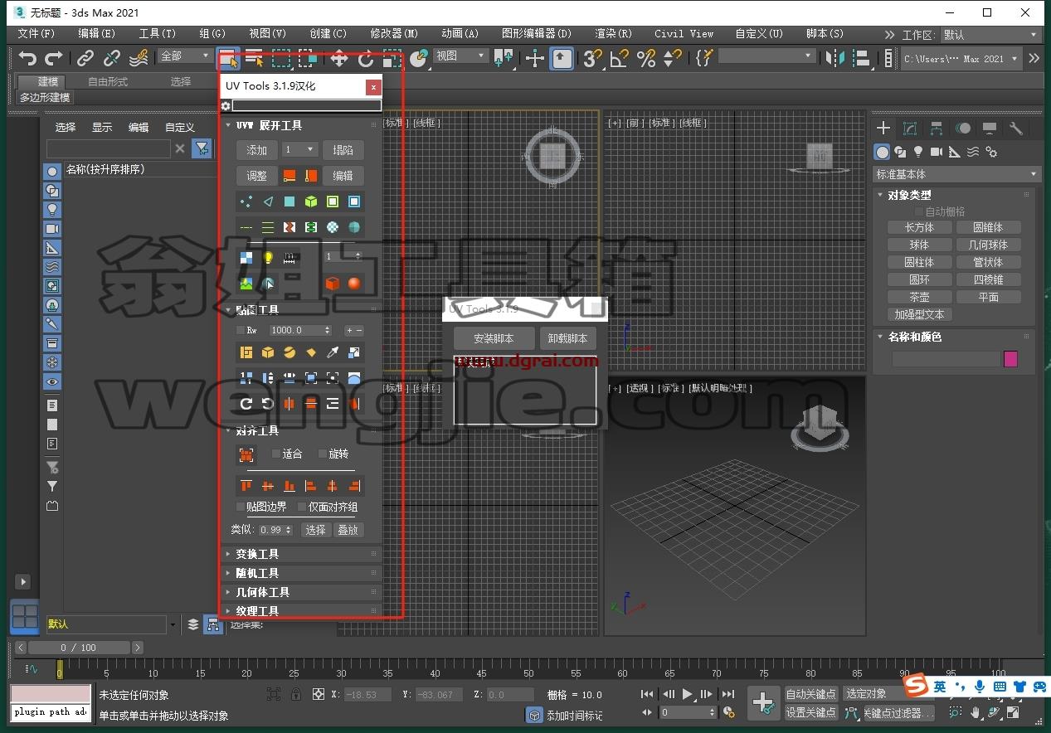Click the Align tool icon
1051x733 pixels.
pos(862,58)
